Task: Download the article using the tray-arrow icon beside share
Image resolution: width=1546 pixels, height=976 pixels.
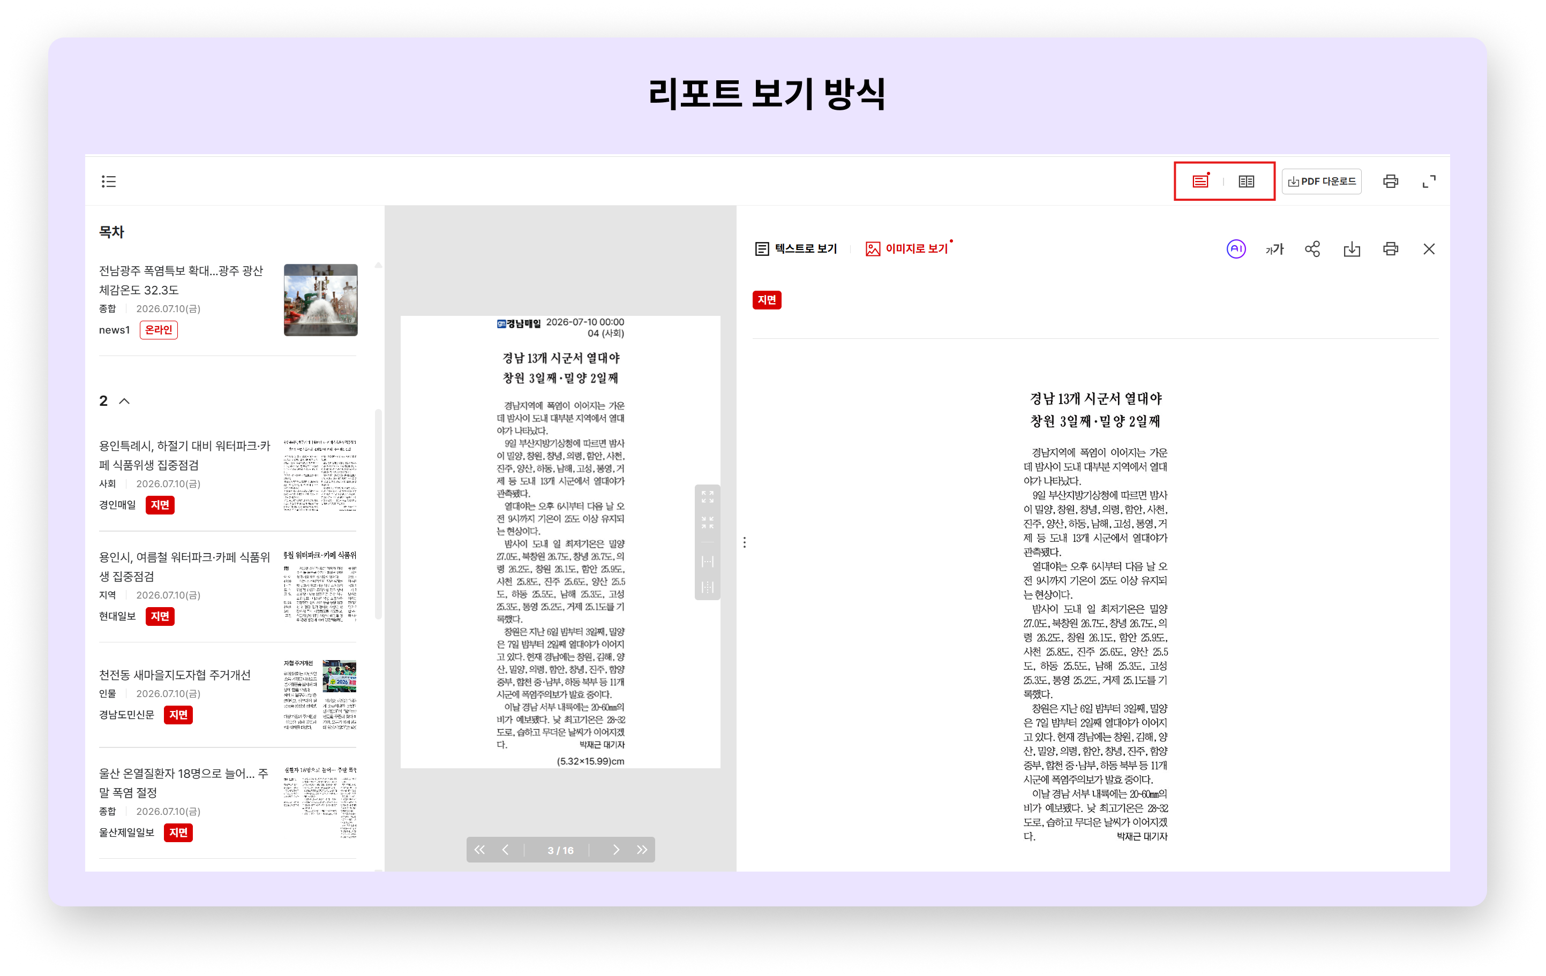Action: [1352, 249]
